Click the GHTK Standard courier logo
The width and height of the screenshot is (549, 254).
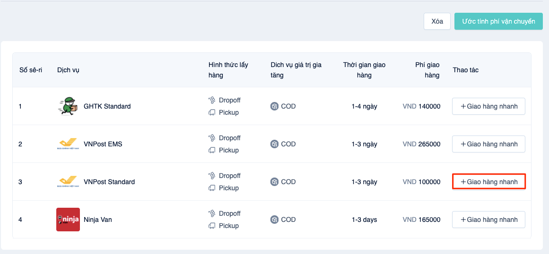tap(68, 106)
